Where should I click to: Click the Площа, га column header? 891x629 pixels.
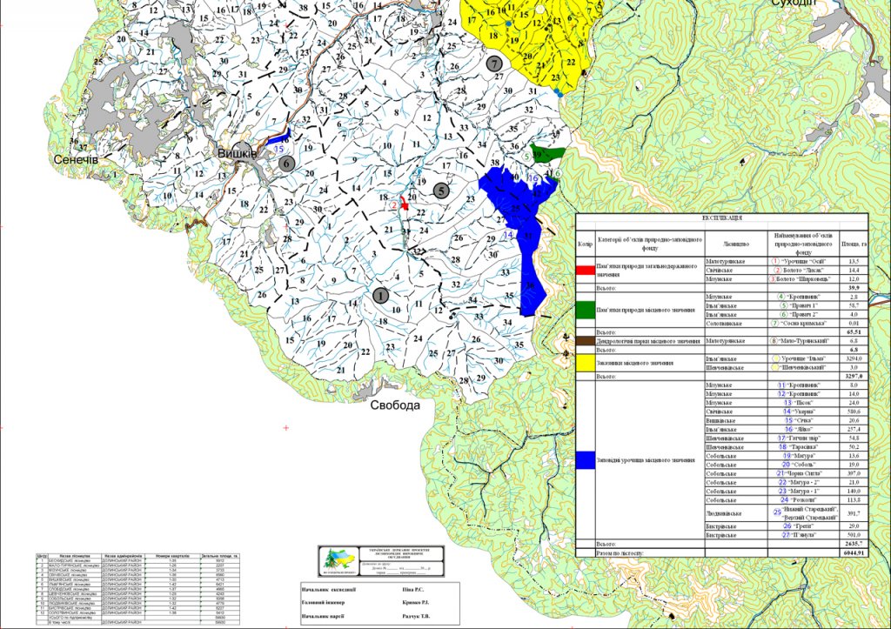click(854, 244)
